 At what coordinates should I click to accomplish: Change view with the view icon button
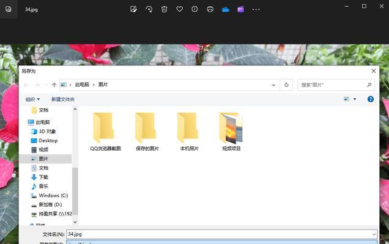347,99
